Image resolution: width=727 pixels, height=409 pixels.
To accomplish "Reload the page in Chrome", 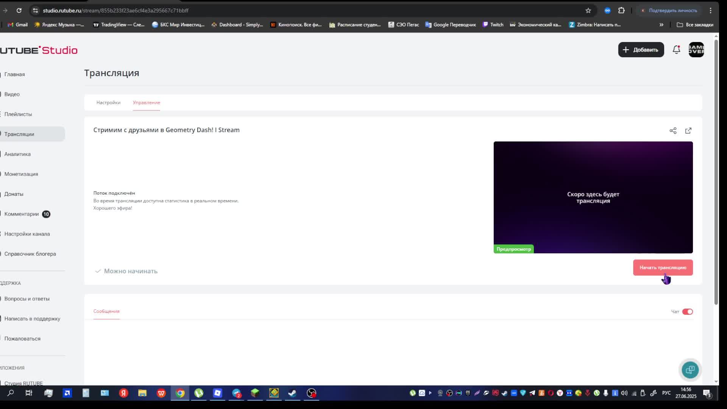I will pyautogui.click(x=19, y=11).
